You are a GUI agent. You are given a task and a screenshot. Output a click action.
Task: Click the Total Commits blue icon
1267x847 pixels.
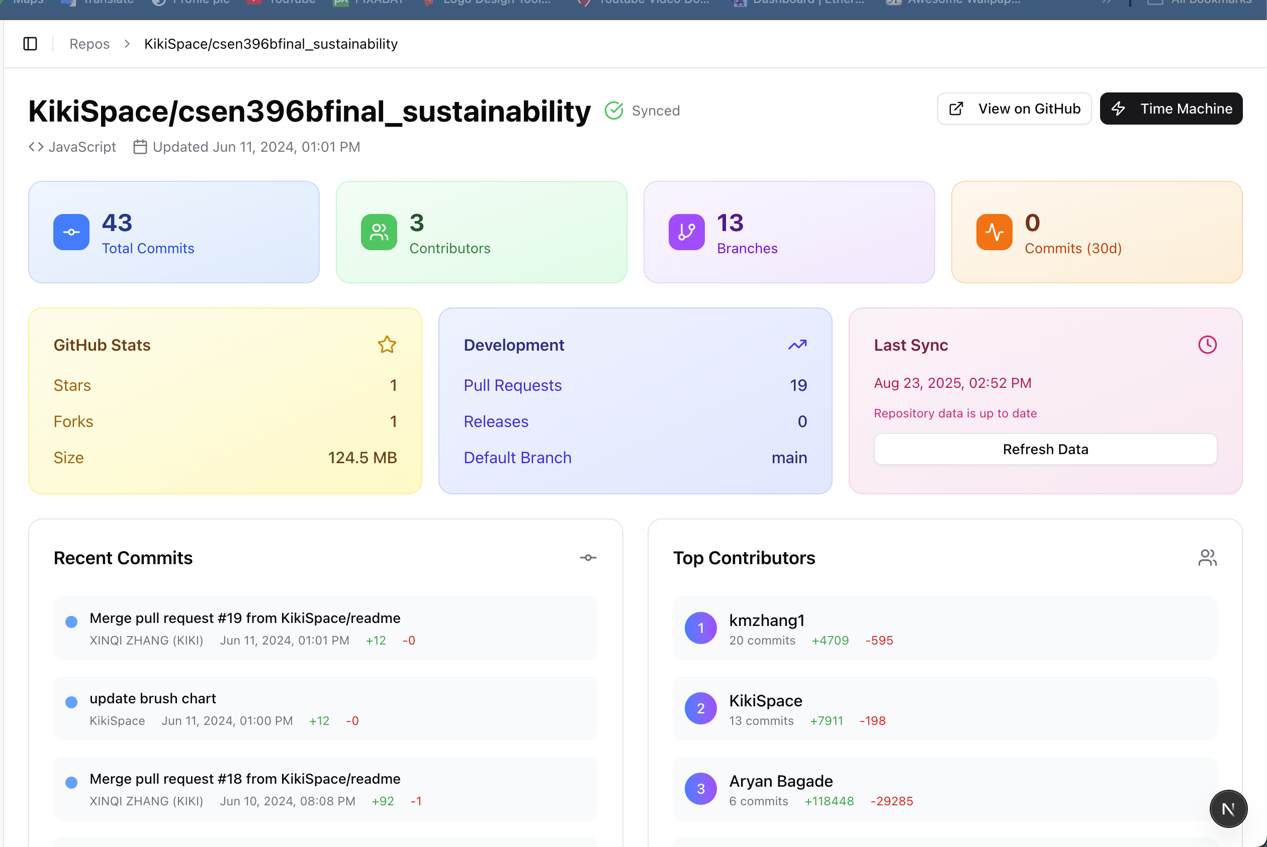71,232
